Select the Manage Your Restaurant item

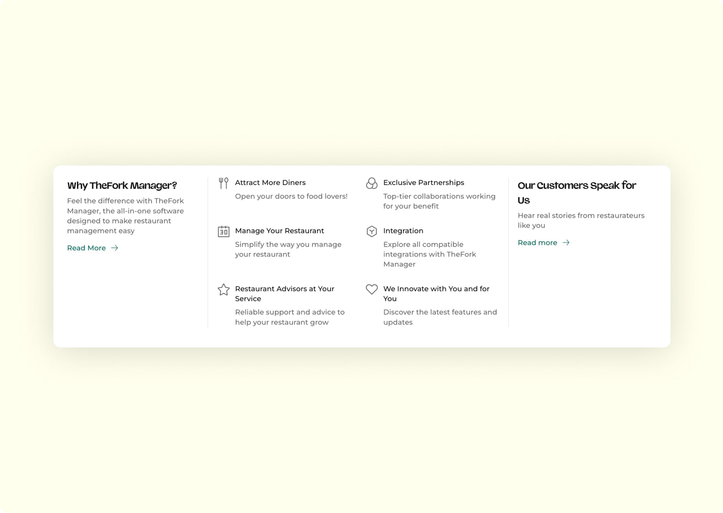(279, 231)
